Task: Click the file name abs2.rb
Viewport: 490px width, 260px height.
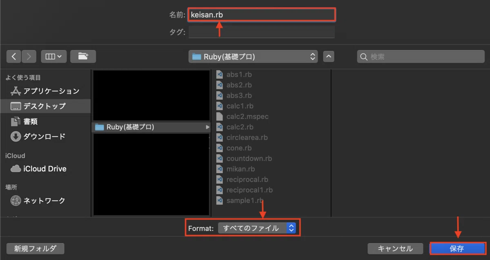Action: (x=239, y=85)
